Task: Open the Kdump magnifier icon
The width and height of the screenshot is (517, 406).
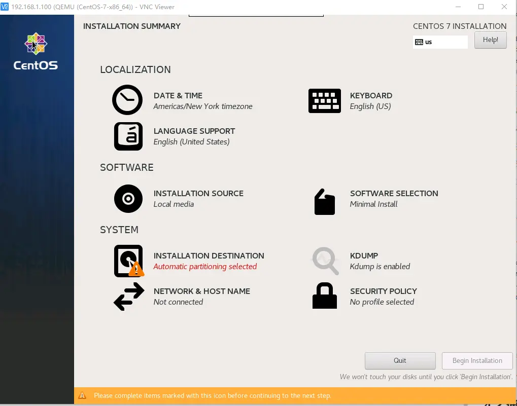Action: tap(325, 261)
